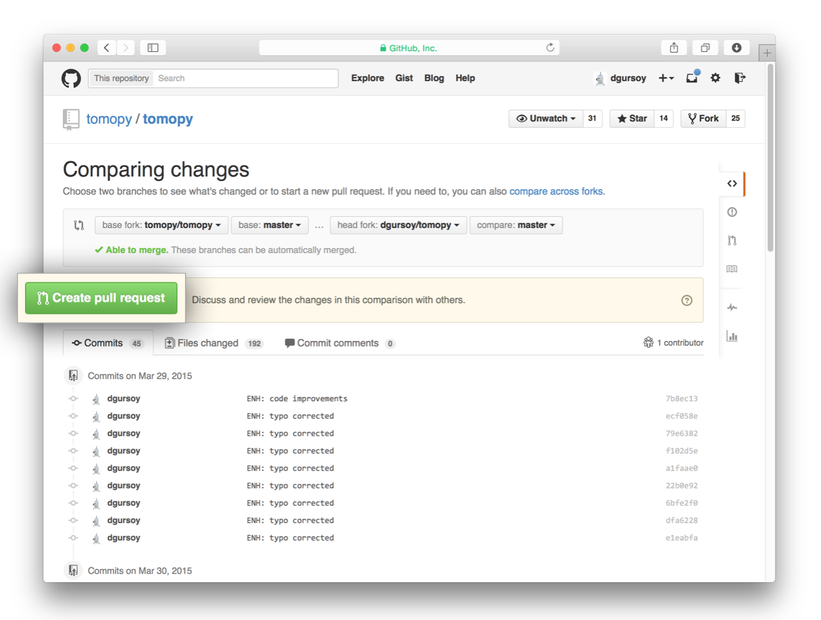
Task: Open the Issues sidebar icon
Action: click(732, 212)
